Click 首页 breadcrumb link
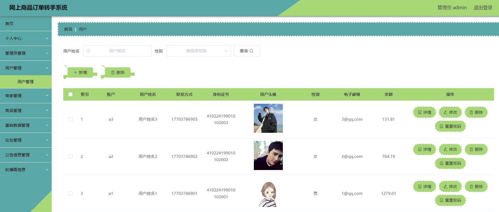 pyautogui.click(x=68, y=29)
